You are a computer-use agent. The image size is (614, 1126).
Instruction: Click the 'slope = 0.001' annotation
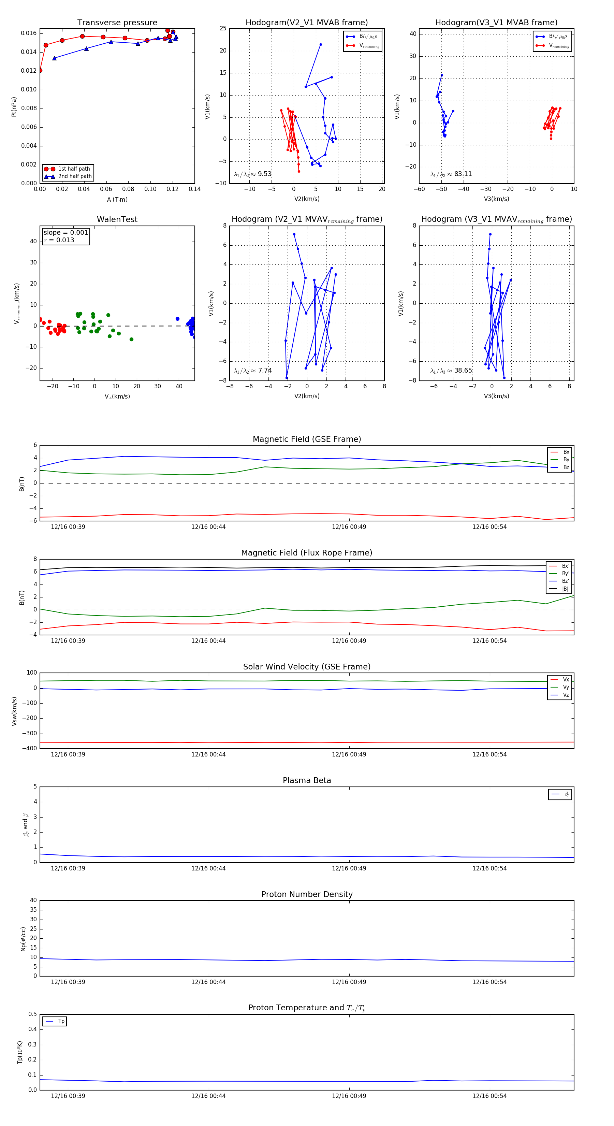point(66,233)
